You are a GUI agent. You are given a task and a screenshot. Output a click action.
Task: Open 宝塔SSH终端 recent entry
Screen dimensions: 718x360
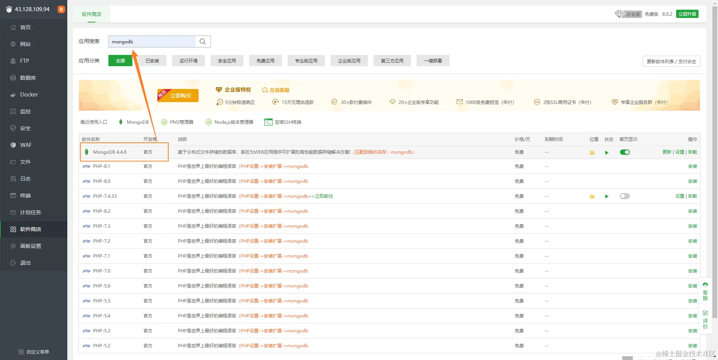tap(283, 122)
